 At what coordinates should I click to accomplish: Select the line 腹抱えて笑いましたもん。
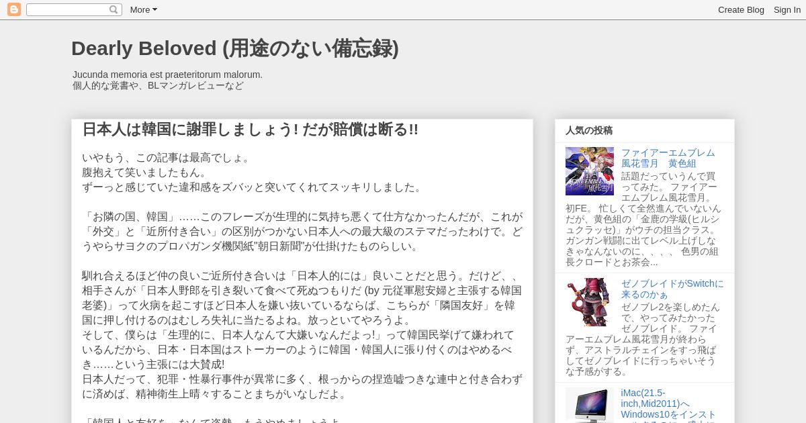(x=145, y=173)
